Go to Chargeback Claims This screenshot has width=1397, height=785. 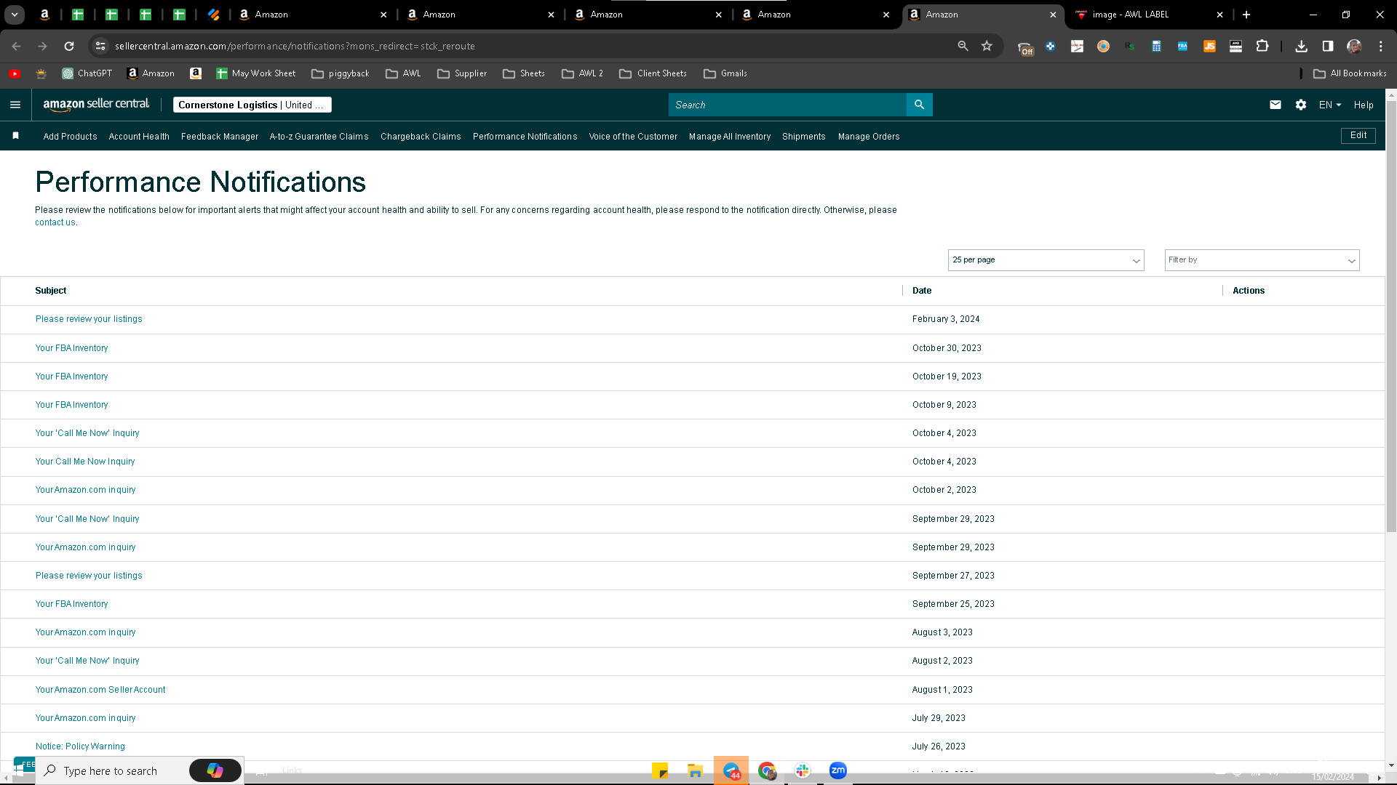click(421, 137)
